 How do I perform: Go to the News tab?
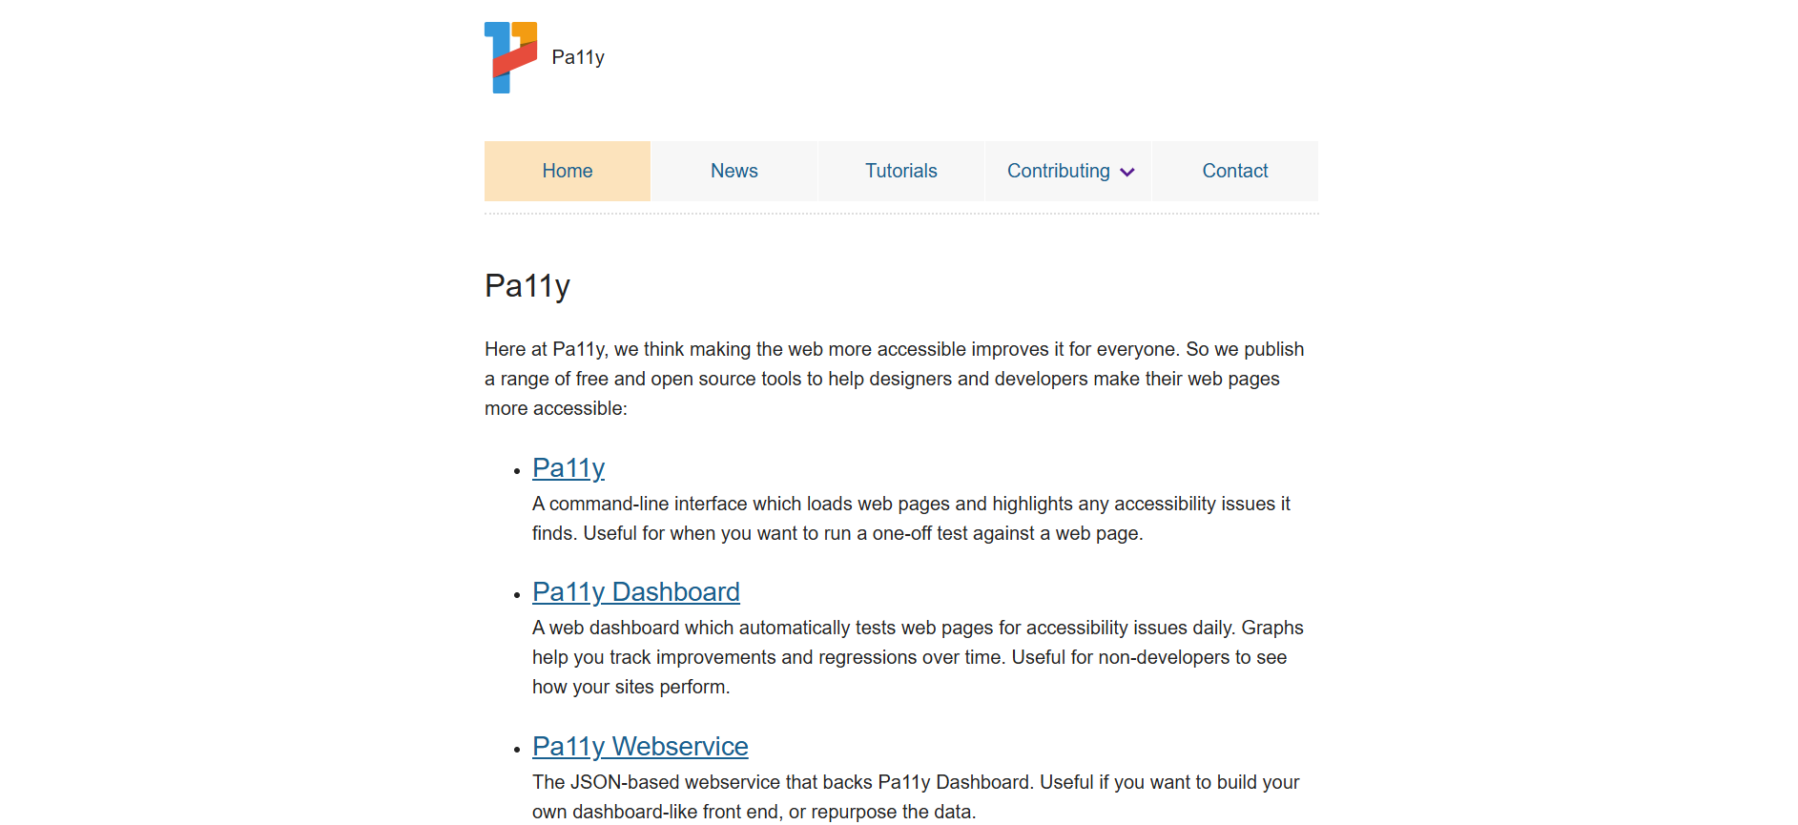(734, 171)
